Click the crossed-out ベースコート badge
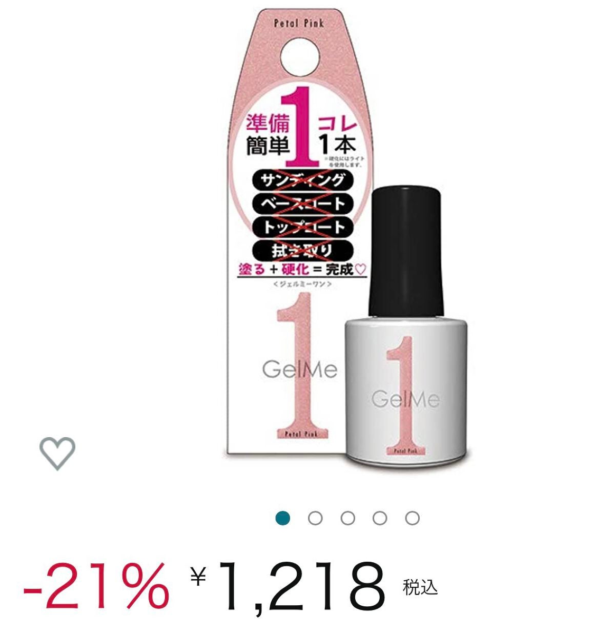This screenshot has height=635, width=615. pyautogui.click(x=302, y=203)
